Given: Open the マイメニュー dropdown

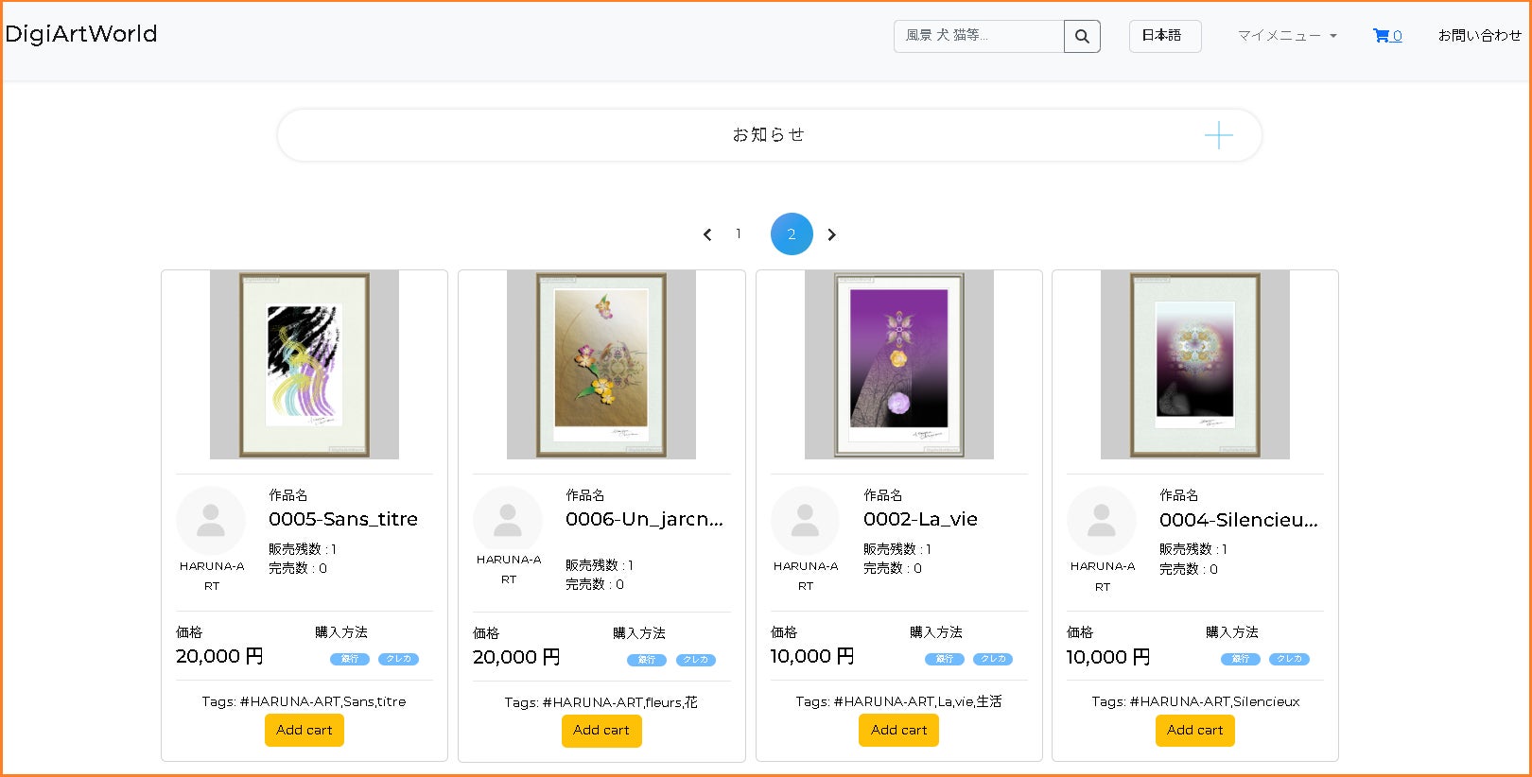Looking at the screenshot, I should (x=1287, y=36).
